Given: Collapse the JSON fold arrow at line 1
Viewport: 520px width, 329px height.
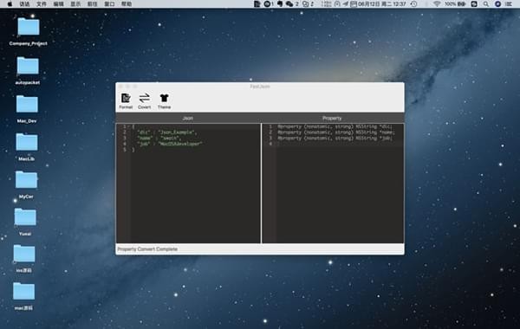Looking at the screenshot, I should tap(128, 127).
